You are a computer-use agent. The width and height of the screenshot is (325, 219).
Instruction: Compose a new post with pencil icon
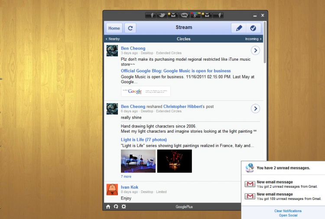[238, 28]
